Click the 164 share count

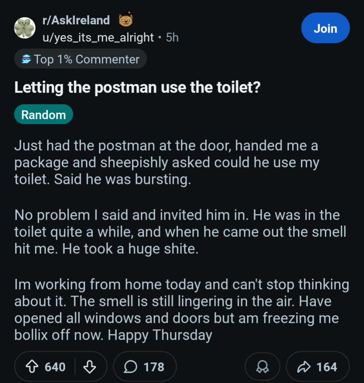pos(327,367)
